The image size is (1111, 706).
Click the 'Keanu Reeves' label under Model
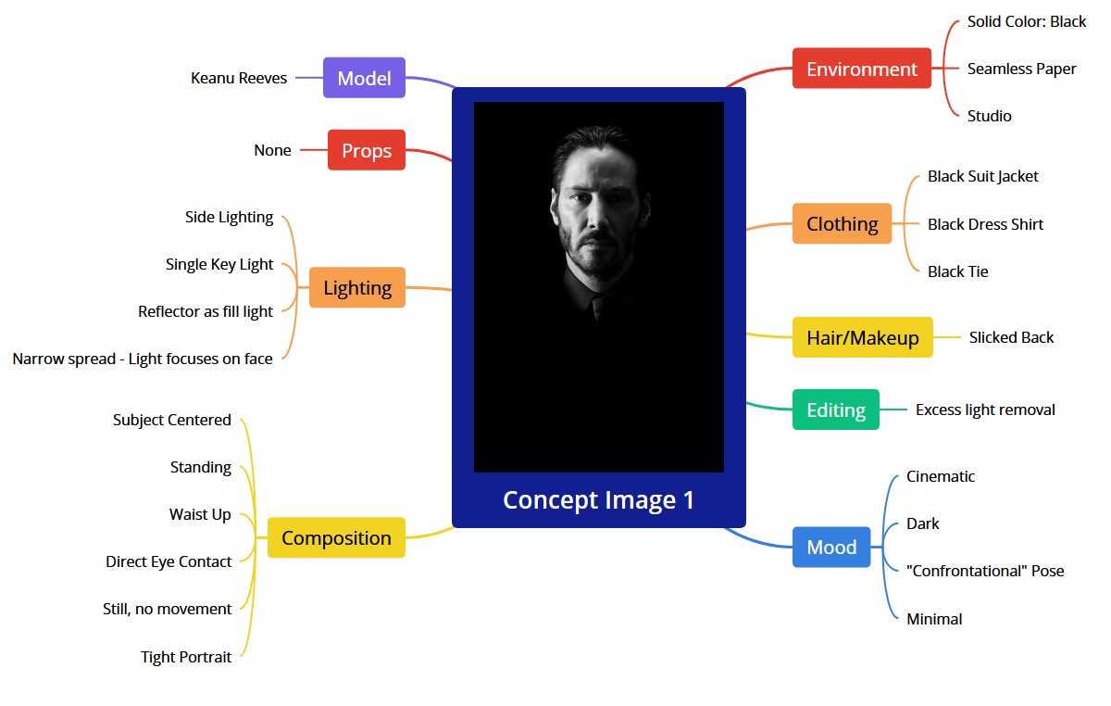[x=239, y=78]
